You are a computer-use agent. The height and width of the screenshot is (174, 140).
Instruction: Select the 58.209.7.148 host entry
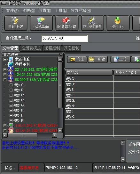pos(36,80)
